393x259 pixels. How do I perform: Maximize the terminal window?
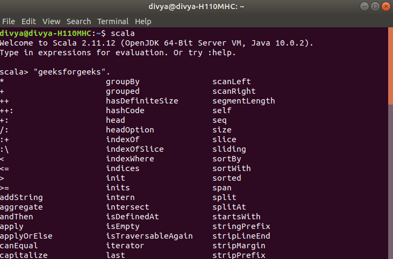(x=375, y=6)
